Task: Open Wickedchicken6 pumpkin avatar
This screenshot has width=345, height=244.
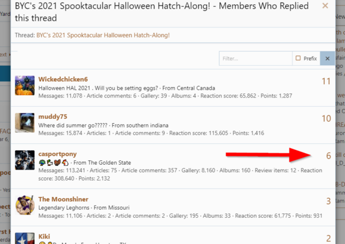Action: 24,85
